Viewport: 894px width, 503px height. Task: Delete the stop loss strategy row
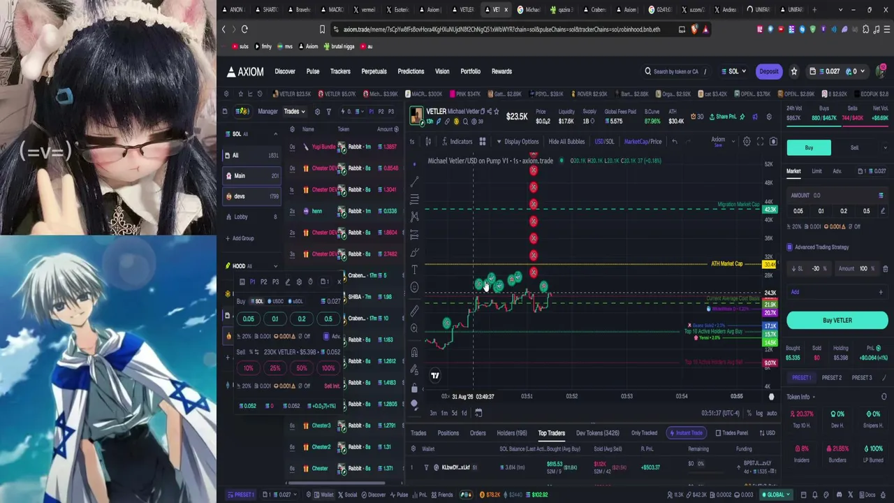(885, 269)
